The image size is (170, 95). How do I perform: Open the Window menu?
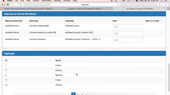point(67,1)
